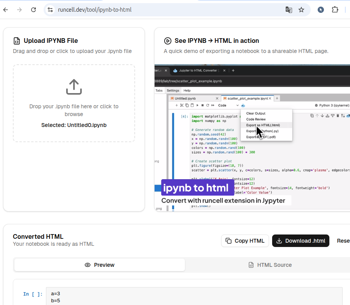Viewport: 350px width, 305px height.
Task: Open the translate page icon
Action: click(288, 10)
